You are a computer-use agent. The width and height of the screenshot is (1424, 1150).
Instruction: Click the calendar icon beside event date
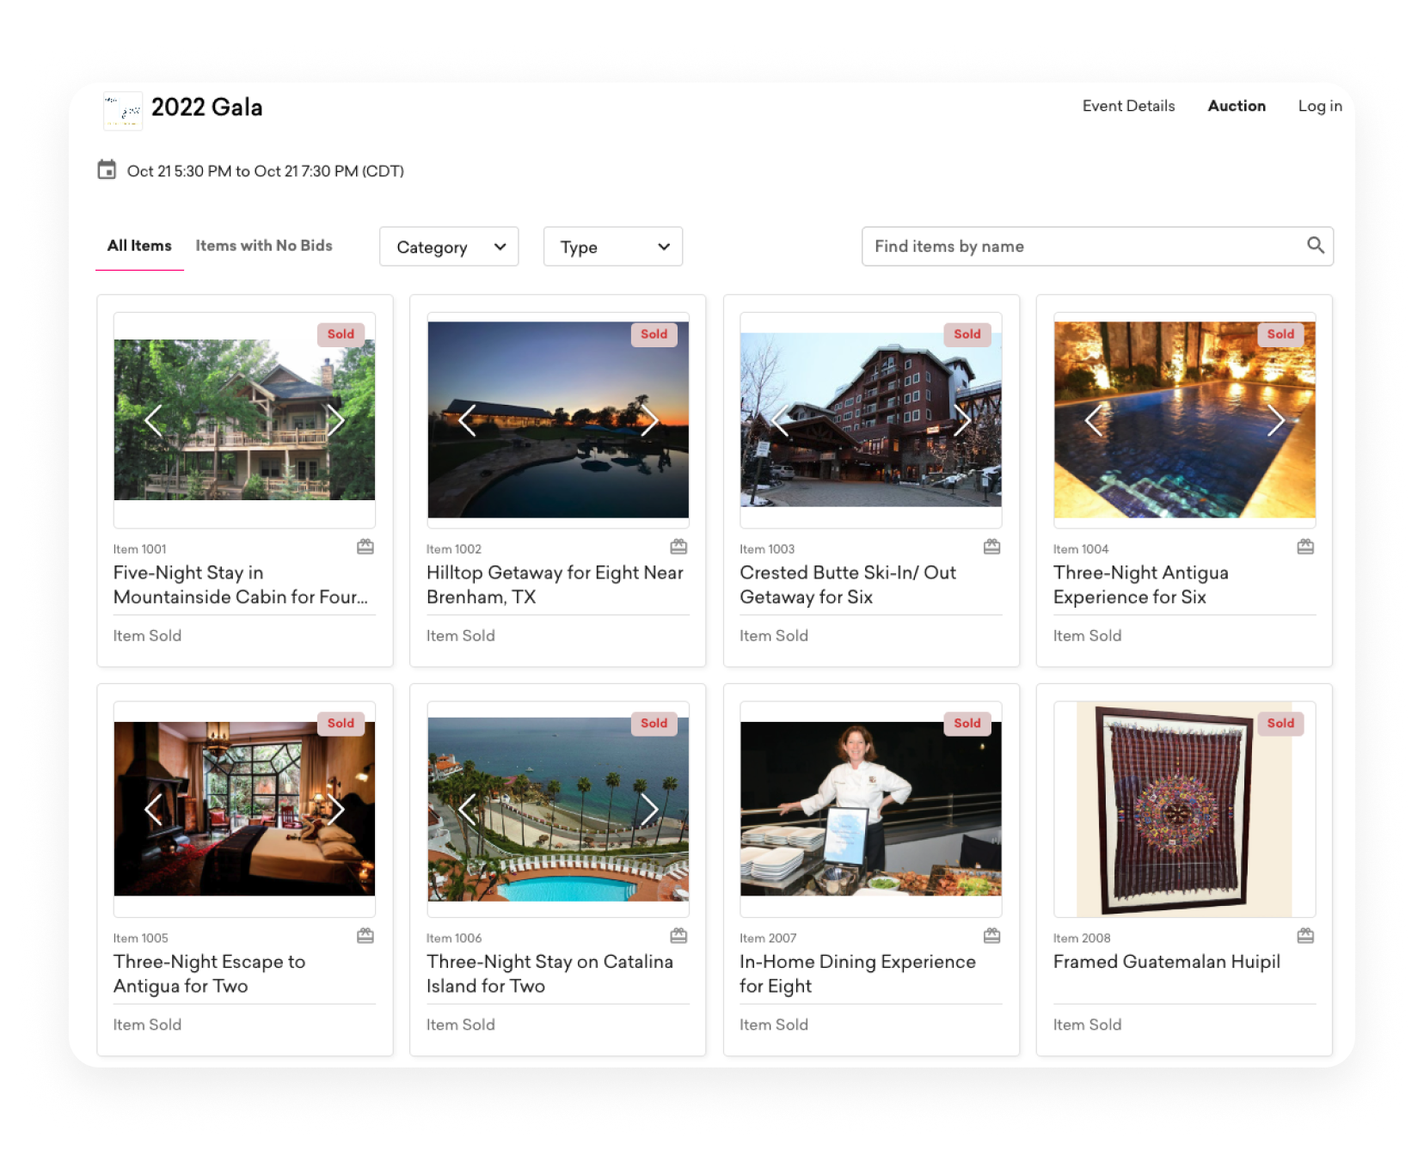(x=107, y=170)
